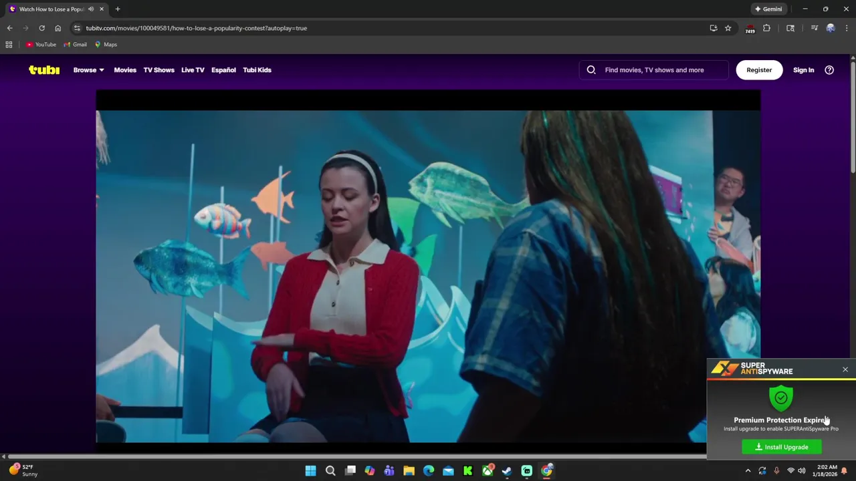Open the Movies menu item

tap(125, 69)
